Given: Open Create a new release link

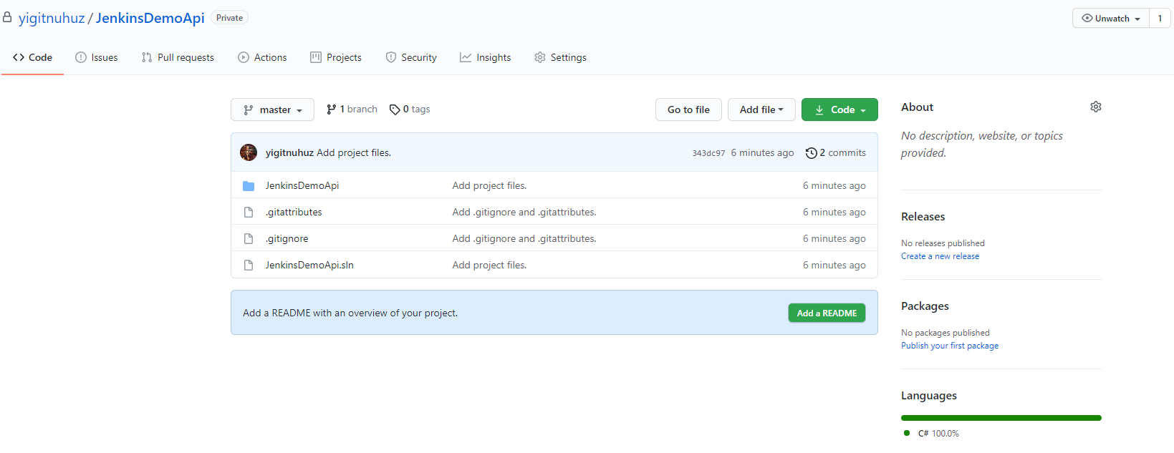Looking at the screenshot, I should (x=940, y=256).
